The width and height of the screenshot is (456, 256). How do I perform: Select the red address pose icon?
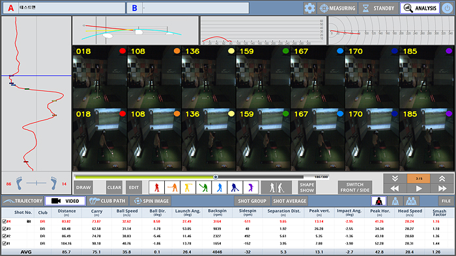[x=157, y=188]
